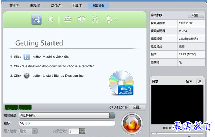Increase 刻录份数 with the up arrow
The width and height of the screenshot is (215, 137).
click(82, 130)
